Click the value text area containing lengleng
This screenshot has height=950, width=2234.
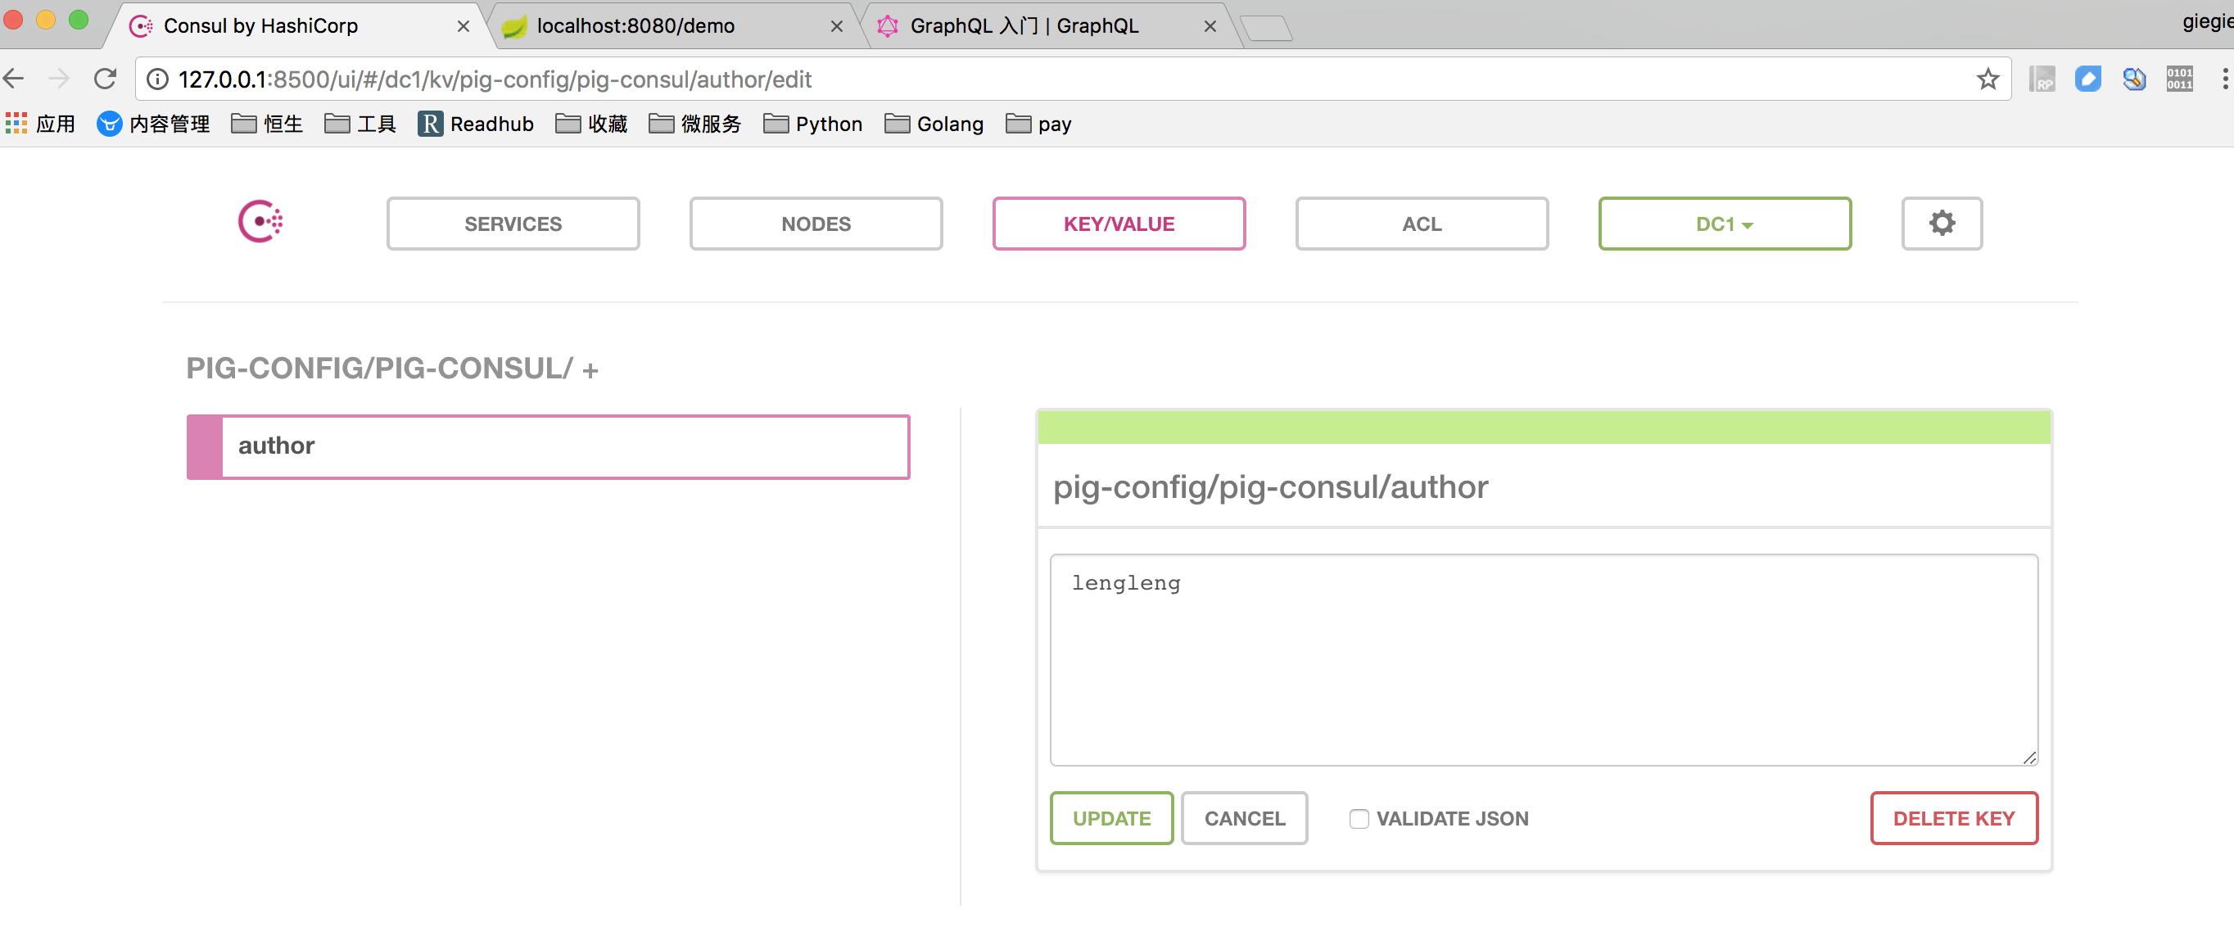pyautogui.click(x=1543, y=659)
